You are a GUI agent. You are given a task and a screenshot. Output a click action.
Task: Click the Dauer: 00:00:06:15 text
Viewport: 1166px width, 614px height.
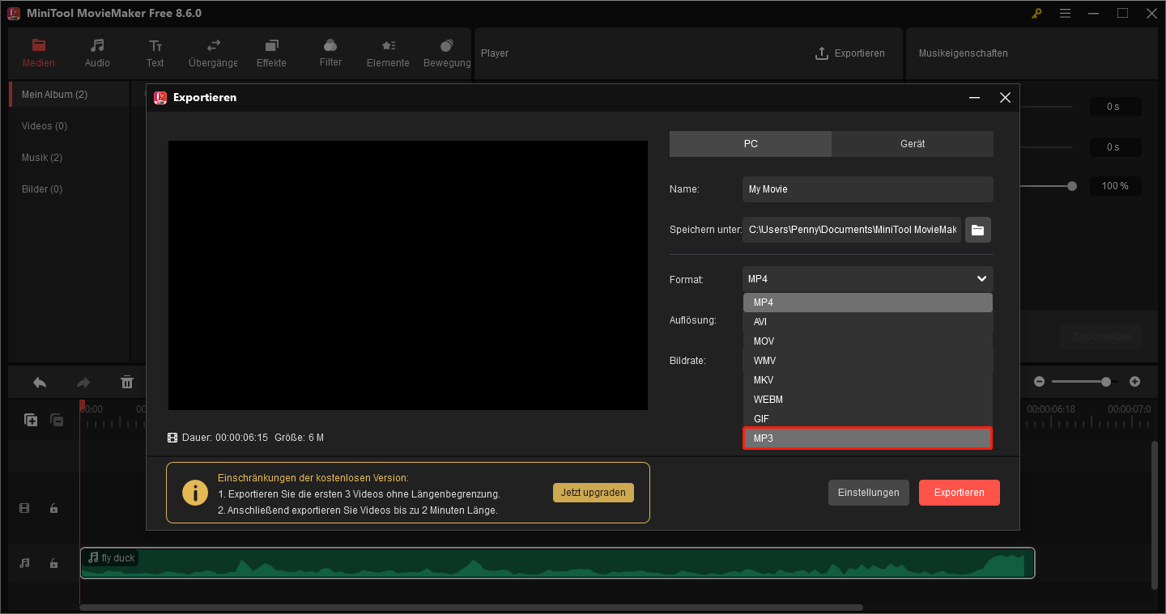(x=225, y=438)
